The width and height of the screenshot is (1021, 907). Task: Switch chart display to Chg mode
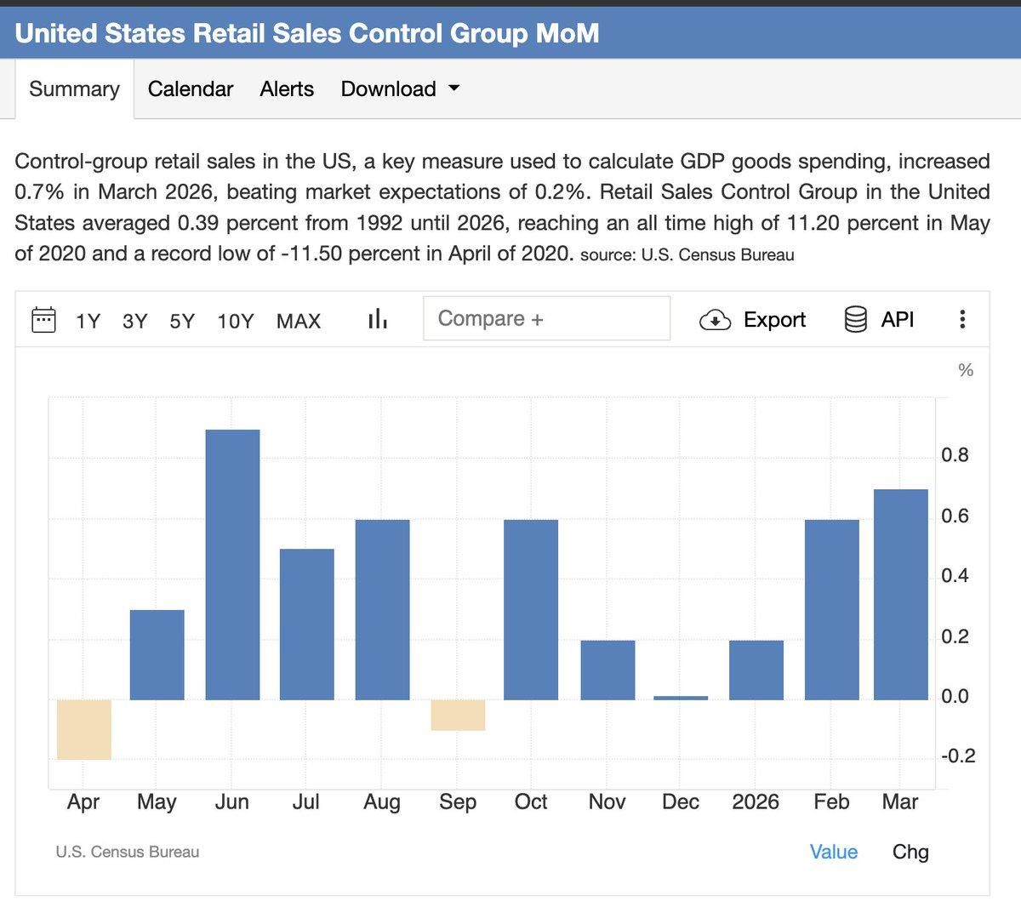[x=910, y=852]
